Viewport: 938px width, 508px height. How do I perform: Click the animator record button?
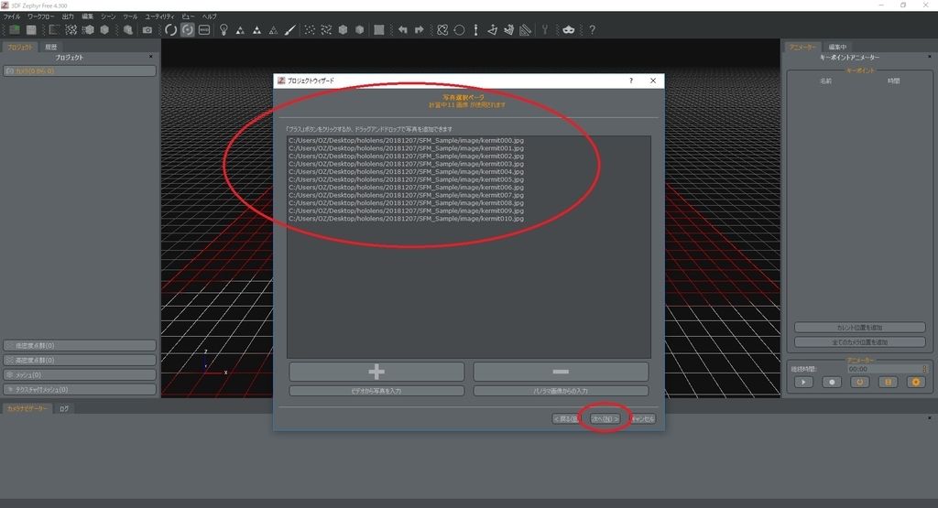click(832, 382)
